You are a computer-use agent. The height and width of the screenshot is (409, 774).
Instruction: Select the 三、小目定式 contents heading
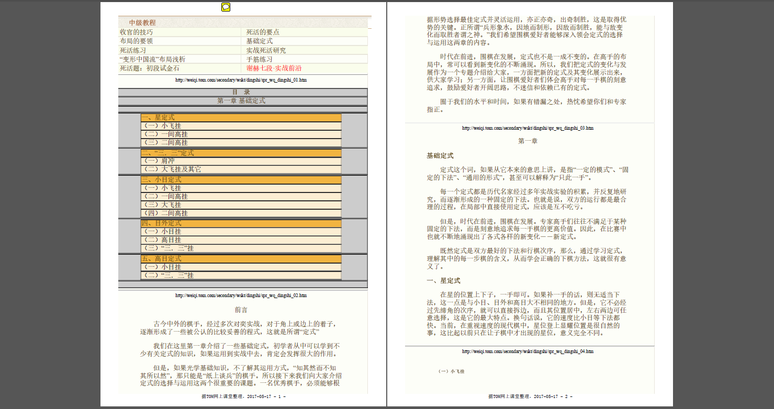(x=241, y=179)
